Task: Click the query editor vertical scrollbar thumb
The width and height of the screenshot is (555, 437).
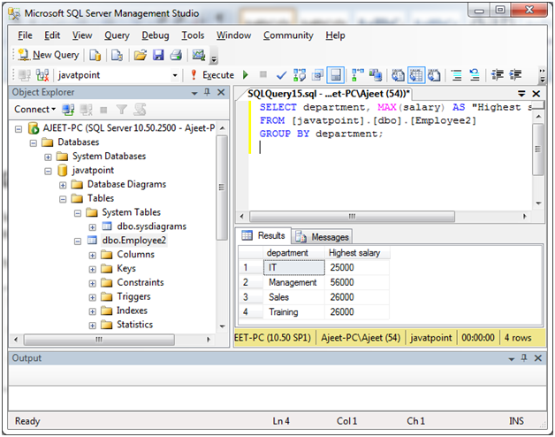Action: (538, 149)
